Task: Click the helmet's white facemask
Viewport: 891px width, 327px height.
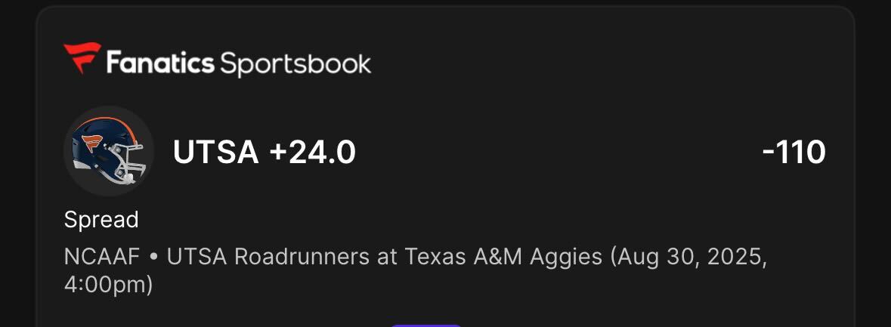Action: tap(128, 163)
